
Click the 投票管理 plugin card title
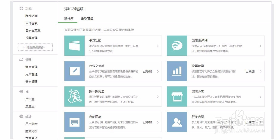coord(198,66)
